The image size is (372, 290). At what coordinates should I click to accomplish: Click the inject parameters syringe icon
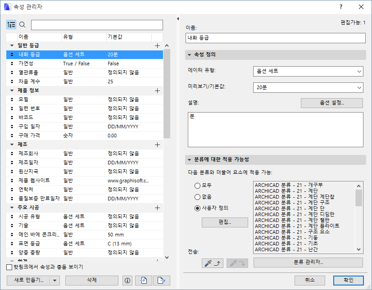coord(237,263)
